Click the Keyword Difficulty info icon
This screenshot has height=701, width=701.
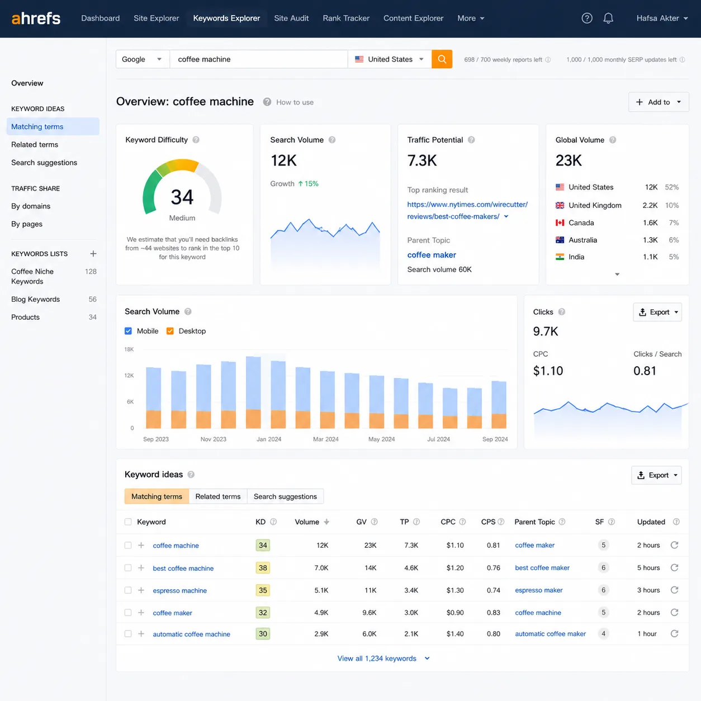click(x=196, y=140)
